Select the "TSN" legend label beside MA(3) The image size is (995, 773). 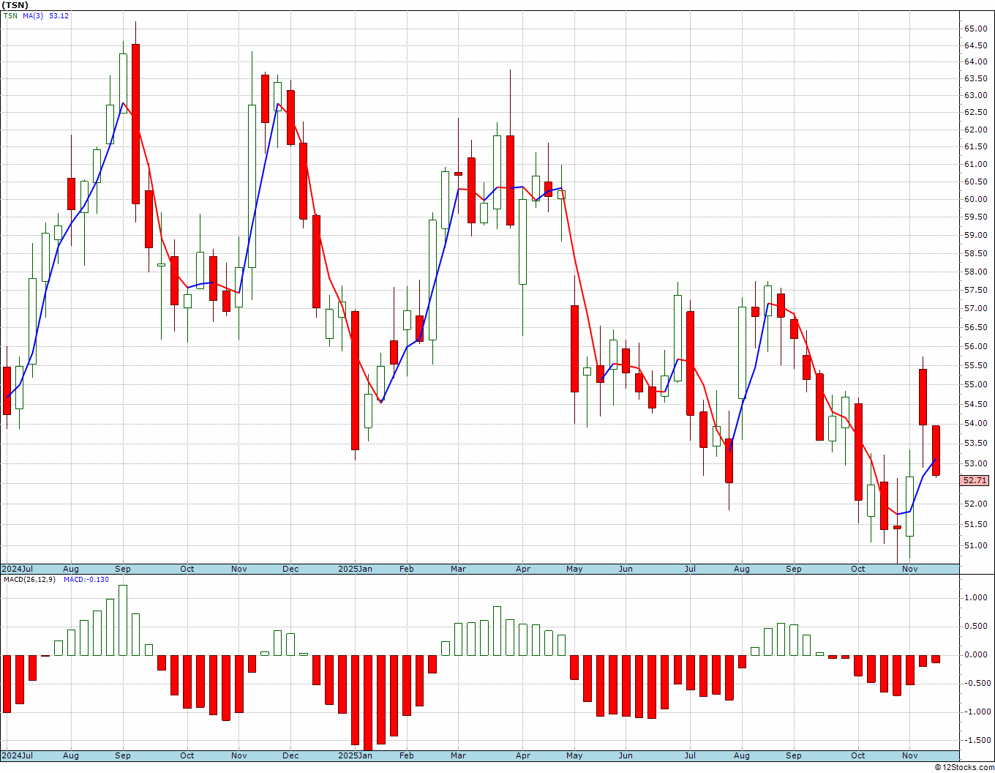tap(10, 16)
